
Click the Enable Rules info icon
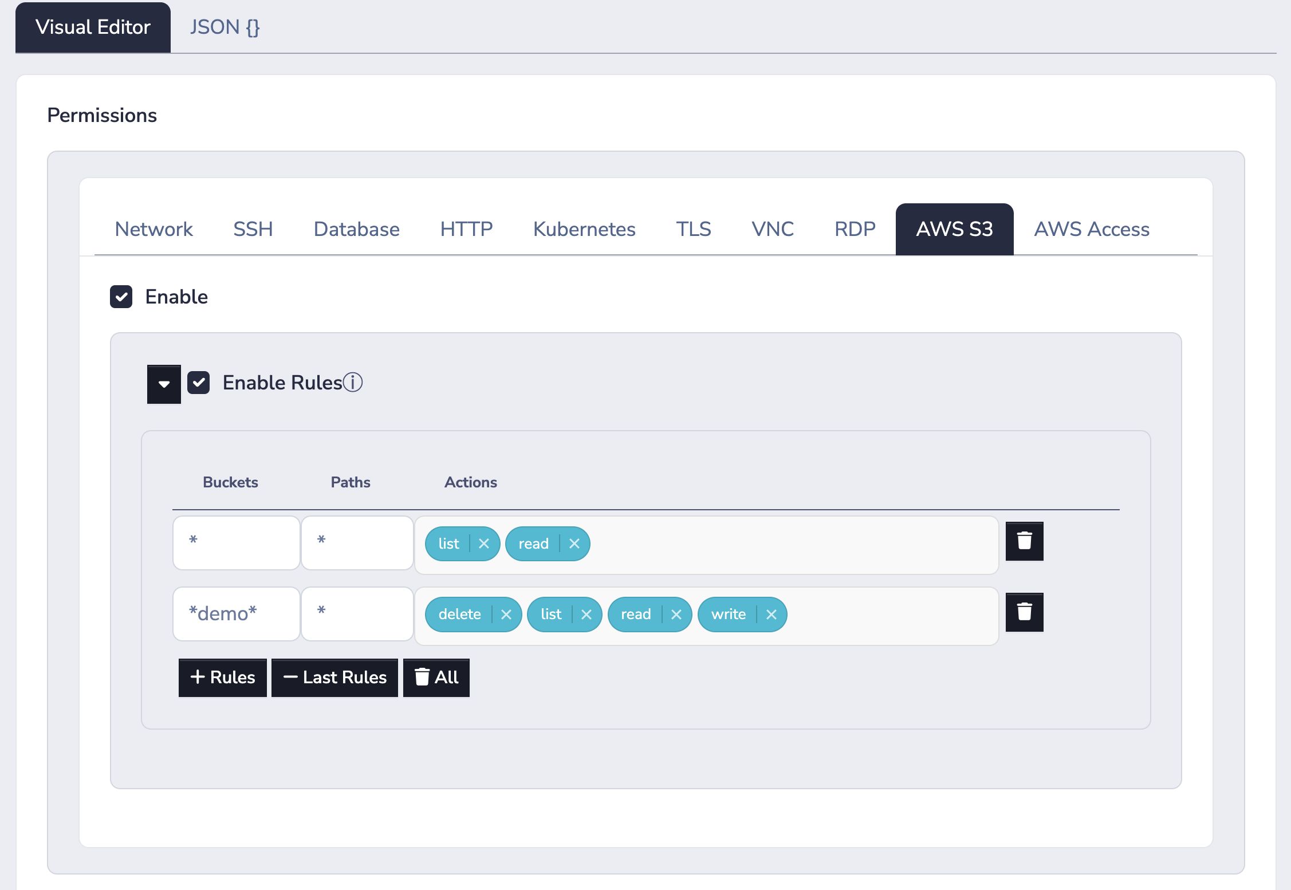click(353, 382)
